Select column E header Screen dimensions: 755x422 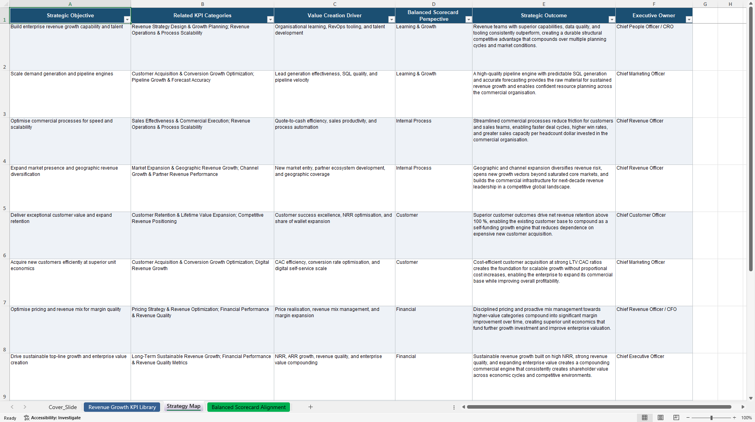(x=544, y=4)
